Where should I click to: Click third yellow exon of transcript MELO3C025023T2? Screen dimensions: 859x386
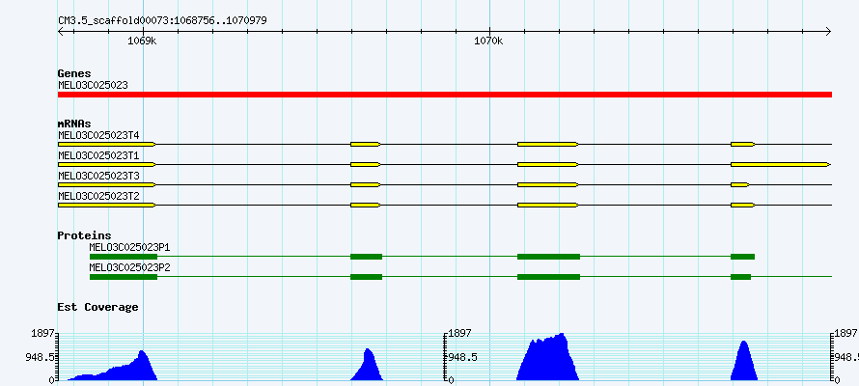pyautogui.click(x=548, y=205)
